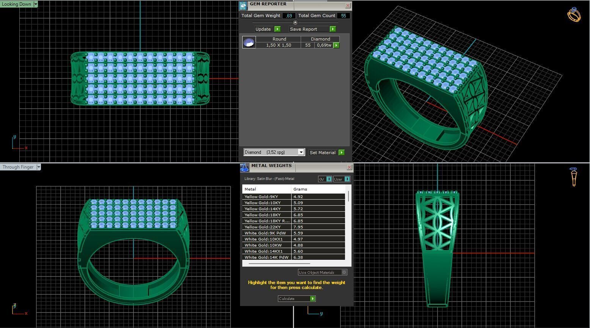
Task: Click the 6.38 grams value
Action: pos(298,257)
